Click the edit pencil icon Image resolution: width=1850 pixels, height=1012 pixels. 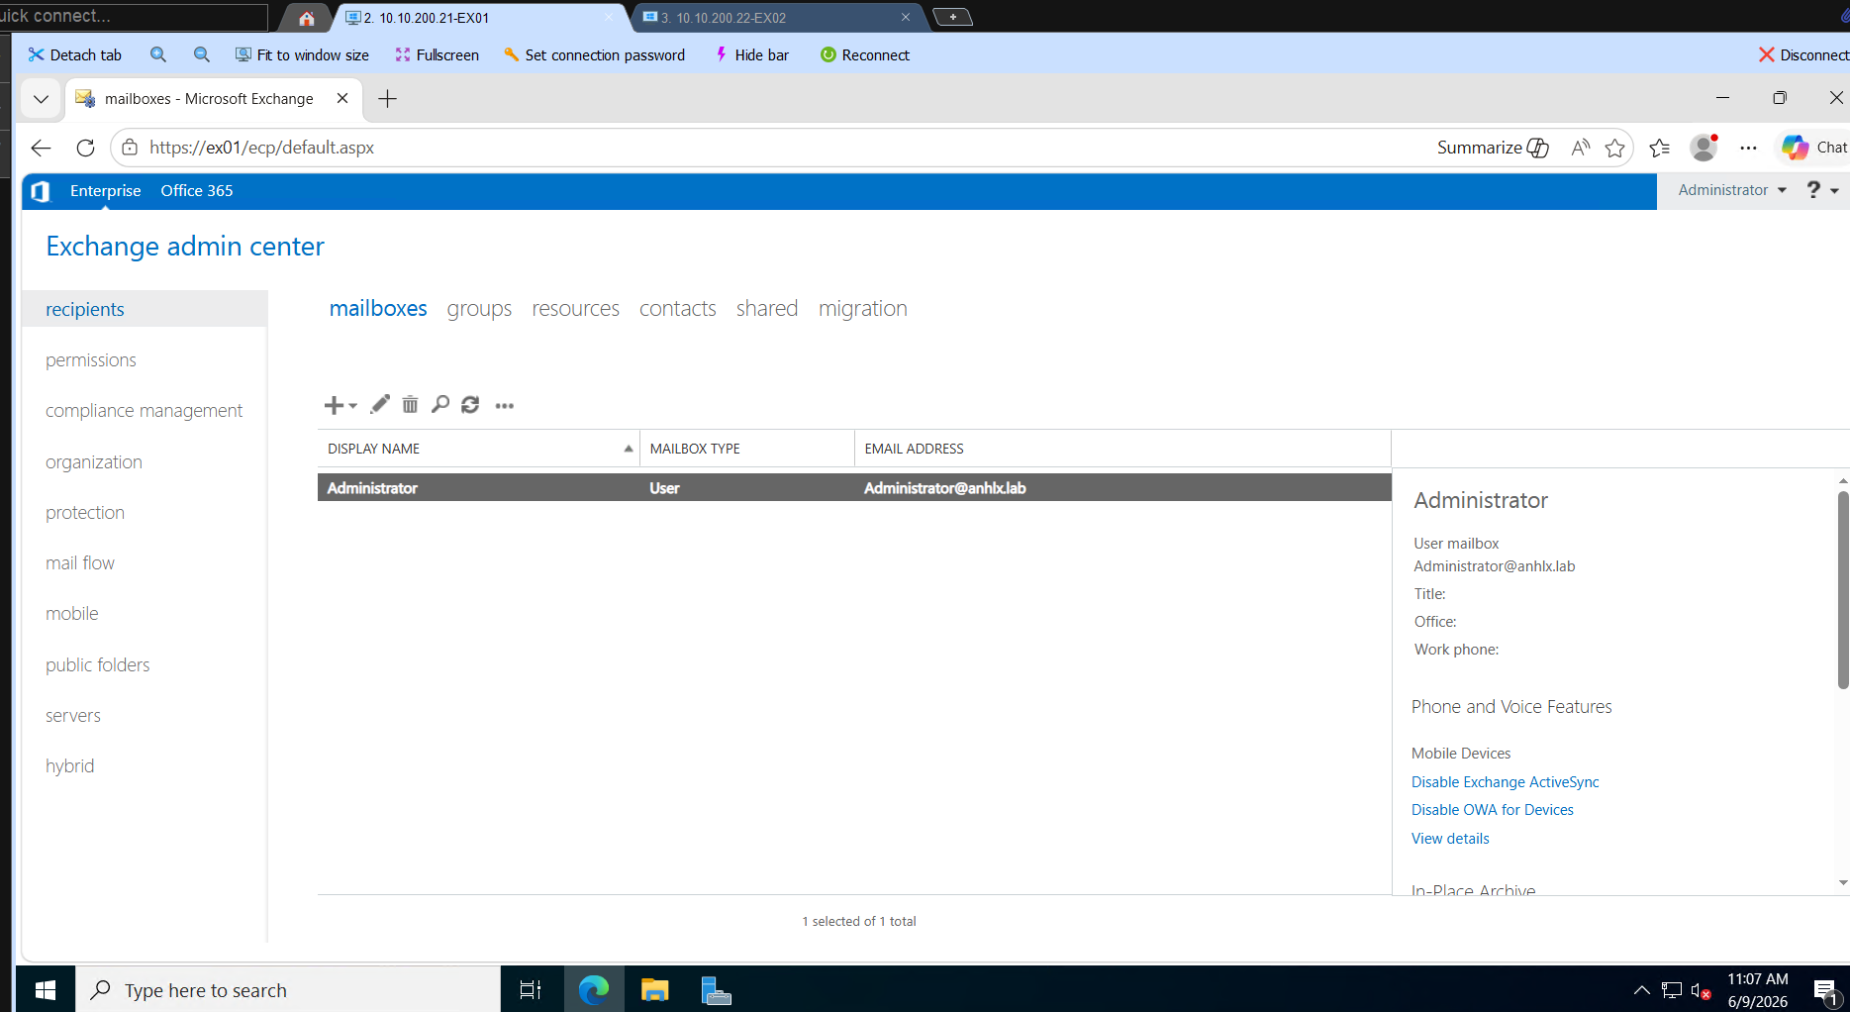point(380,404)
